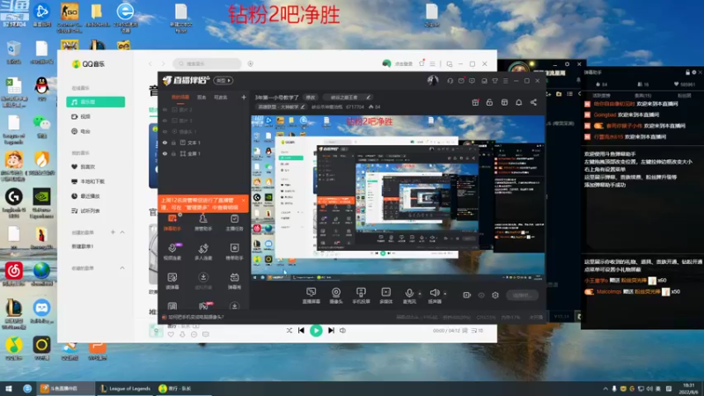Open Windows Start menu

9,388
